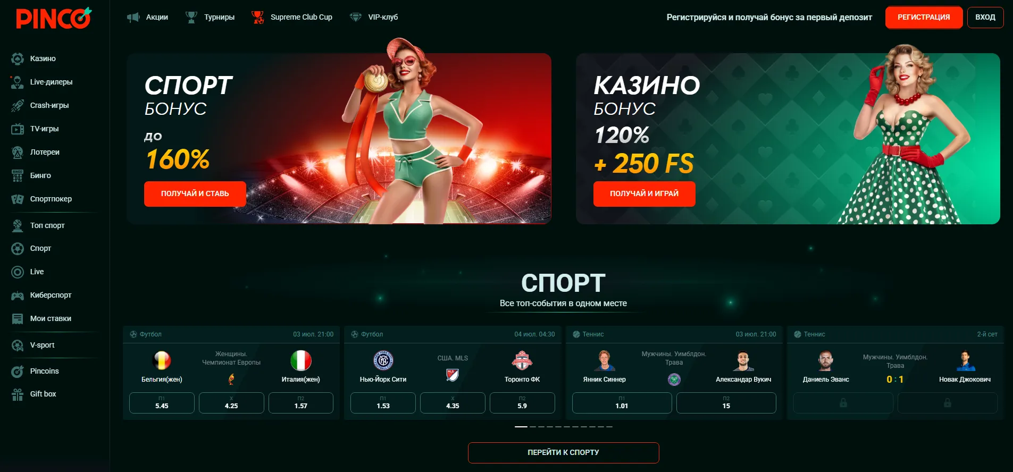Select П1 odds 5.45 for Бельгия

pos(162,403)
